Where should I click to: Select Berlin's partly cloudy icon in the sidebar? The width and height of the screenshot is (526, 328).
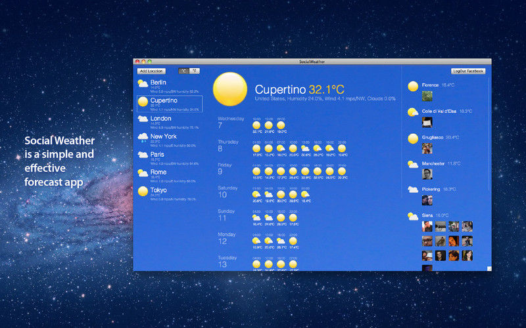(x=143, y=83)
